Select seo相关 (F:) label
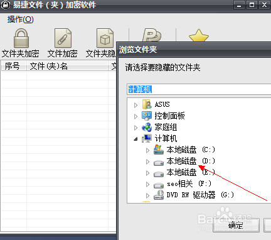 coord(189,183)
